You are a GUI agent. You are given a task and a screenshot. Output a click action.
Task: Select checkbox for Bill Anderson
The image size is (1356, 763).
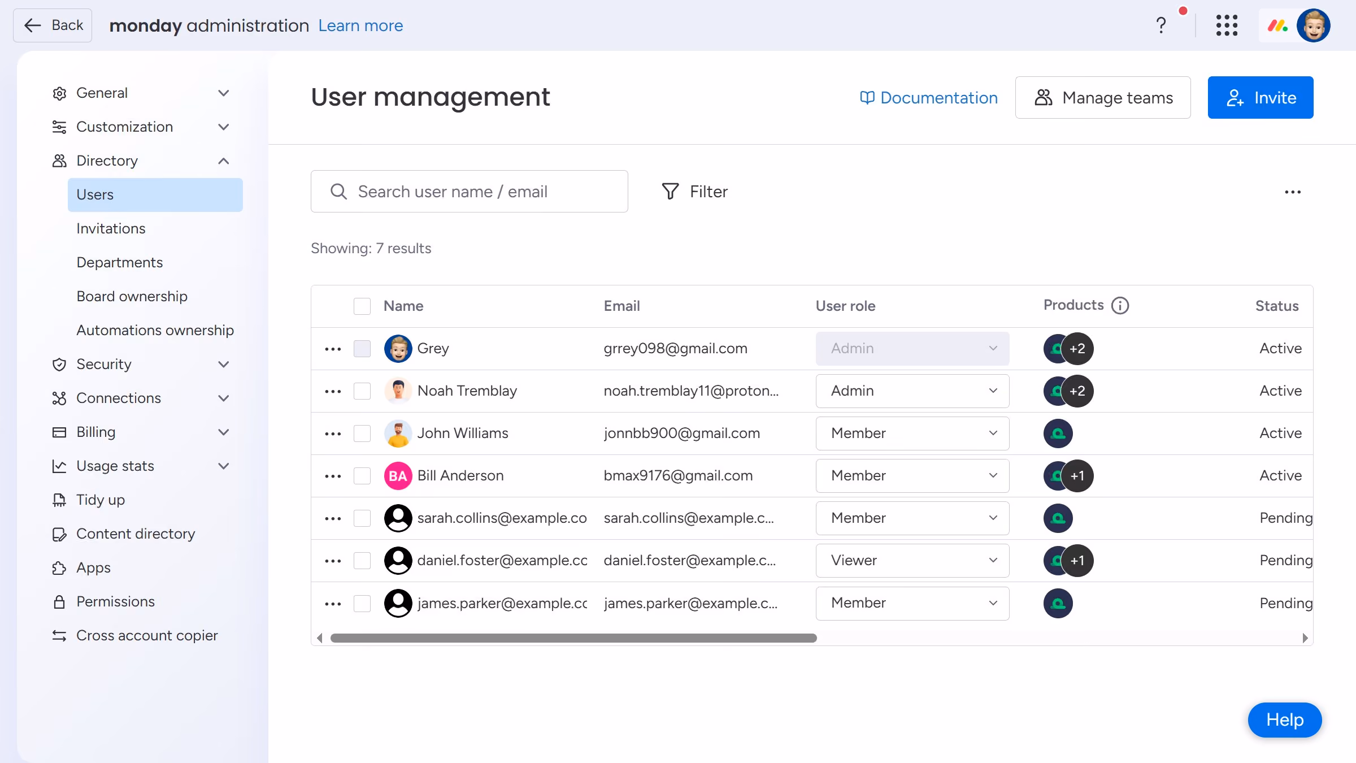(x=362, y=476)
